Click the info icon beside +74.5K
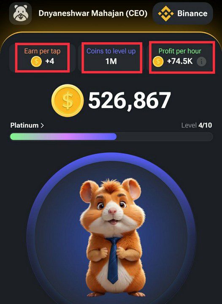 coord(201,62)
